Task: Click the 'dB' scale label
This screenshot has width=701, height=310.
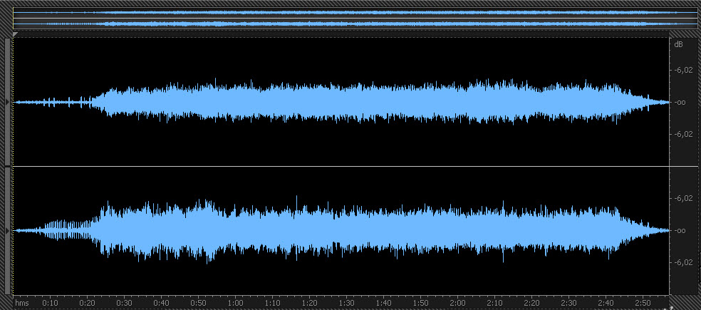Action: tap(678, 44)
